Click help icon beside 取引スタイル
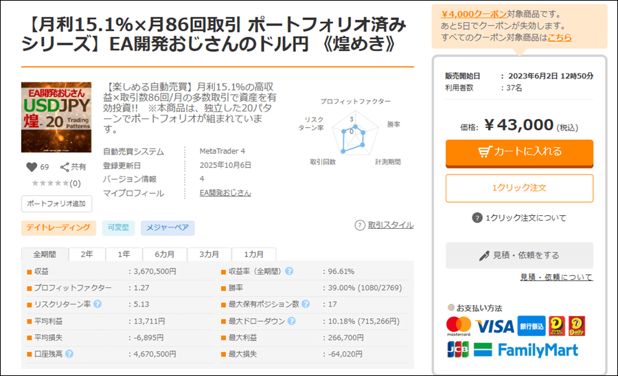 coord(360,225)
